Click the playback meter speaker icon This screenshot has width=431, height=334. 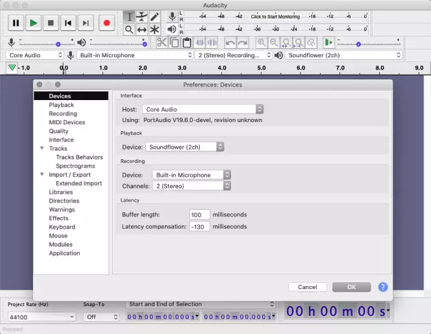(x=172, y=29)
